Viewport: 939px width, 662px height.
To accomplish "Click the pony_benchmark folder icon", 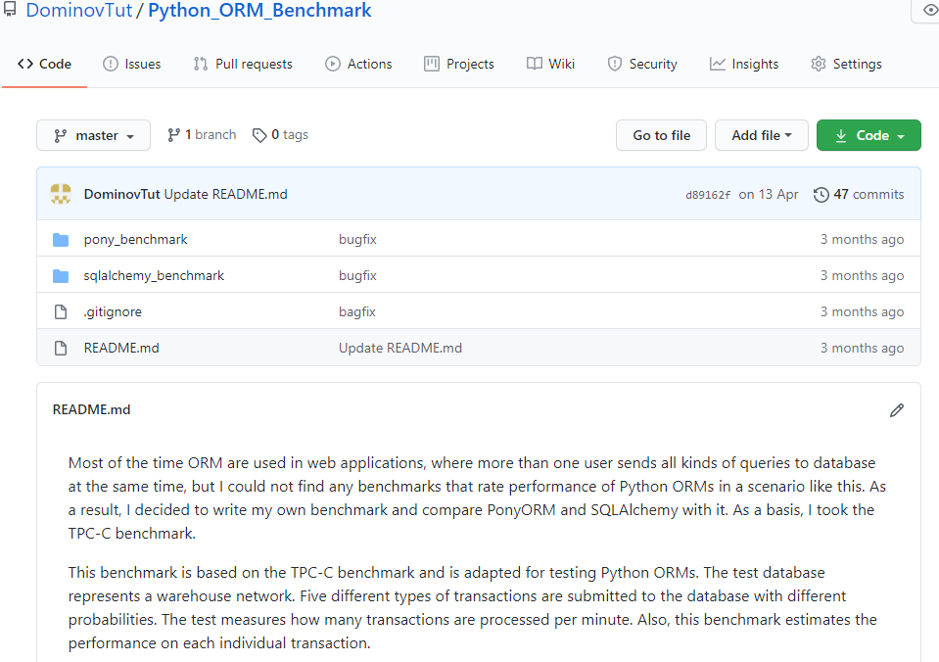I will coord(61,240).
